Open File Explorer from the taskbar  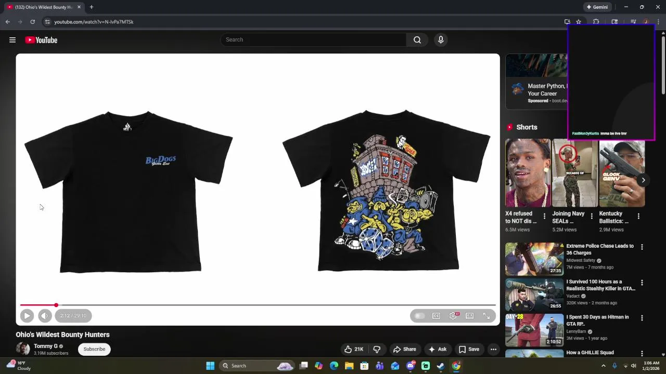point(349,366)
